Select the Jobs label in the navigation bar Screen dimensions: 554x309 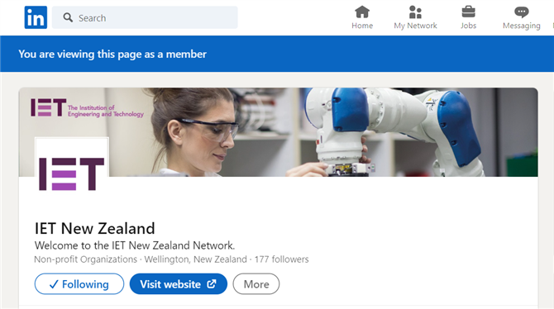pos(468,26)
